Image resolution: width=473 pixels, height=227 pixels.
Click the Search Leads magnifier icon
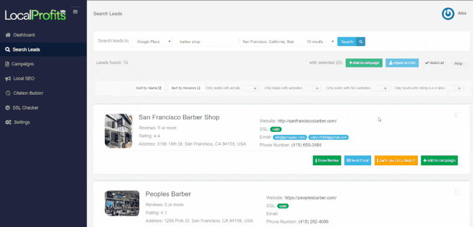pos(8,49)
